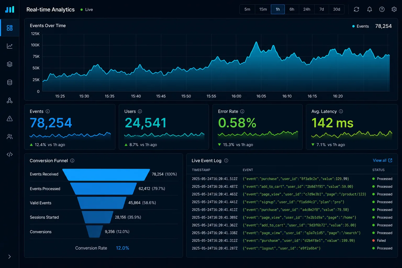Click info icon next to Error Rate
The image size is (402, 268).
(242, 111)
